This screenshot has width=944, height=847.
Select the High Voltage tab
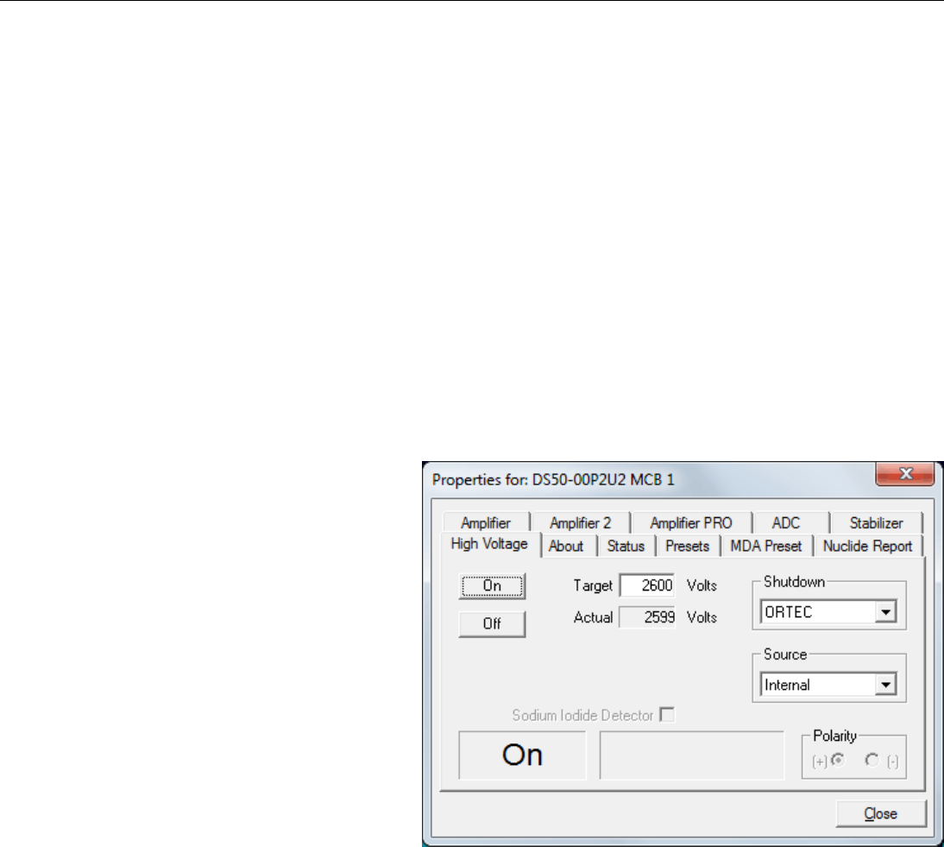[x=489, y=544]
